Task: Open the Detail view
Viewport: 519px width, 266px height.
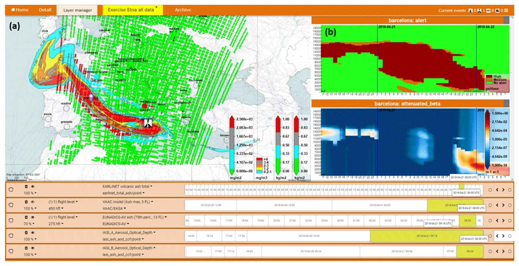Action: (45, 10)
